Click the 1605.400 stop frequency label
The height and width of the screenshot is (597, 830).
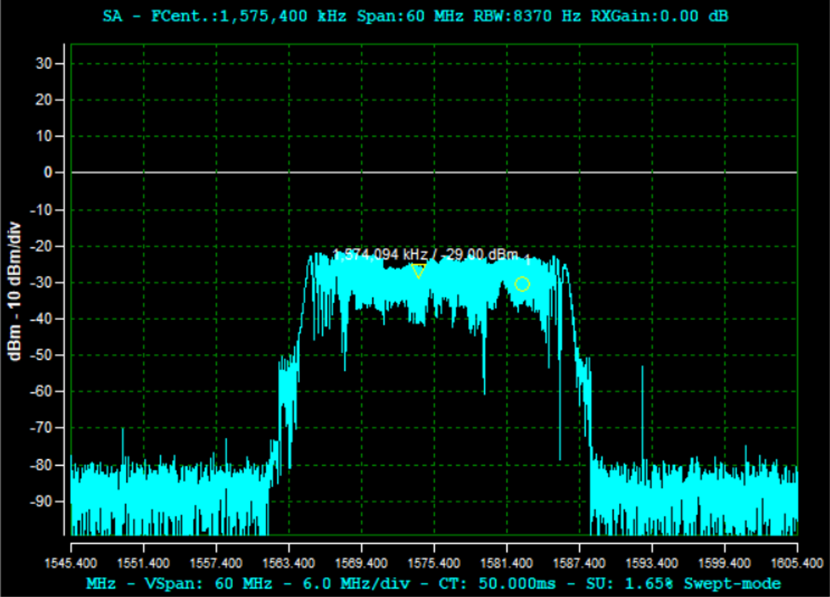click(x=797, y=563)
